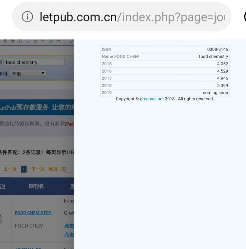
Task: Click the 期刊名 column header
Action: tap(36, 186)
